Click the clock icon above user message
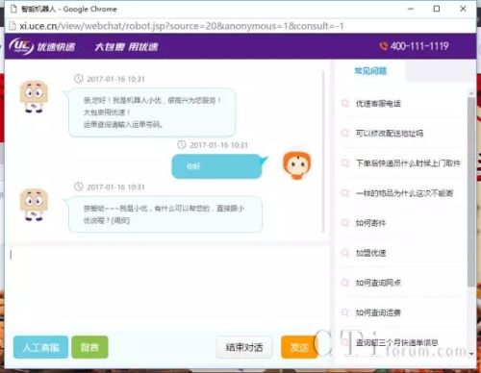 [182, 144]
